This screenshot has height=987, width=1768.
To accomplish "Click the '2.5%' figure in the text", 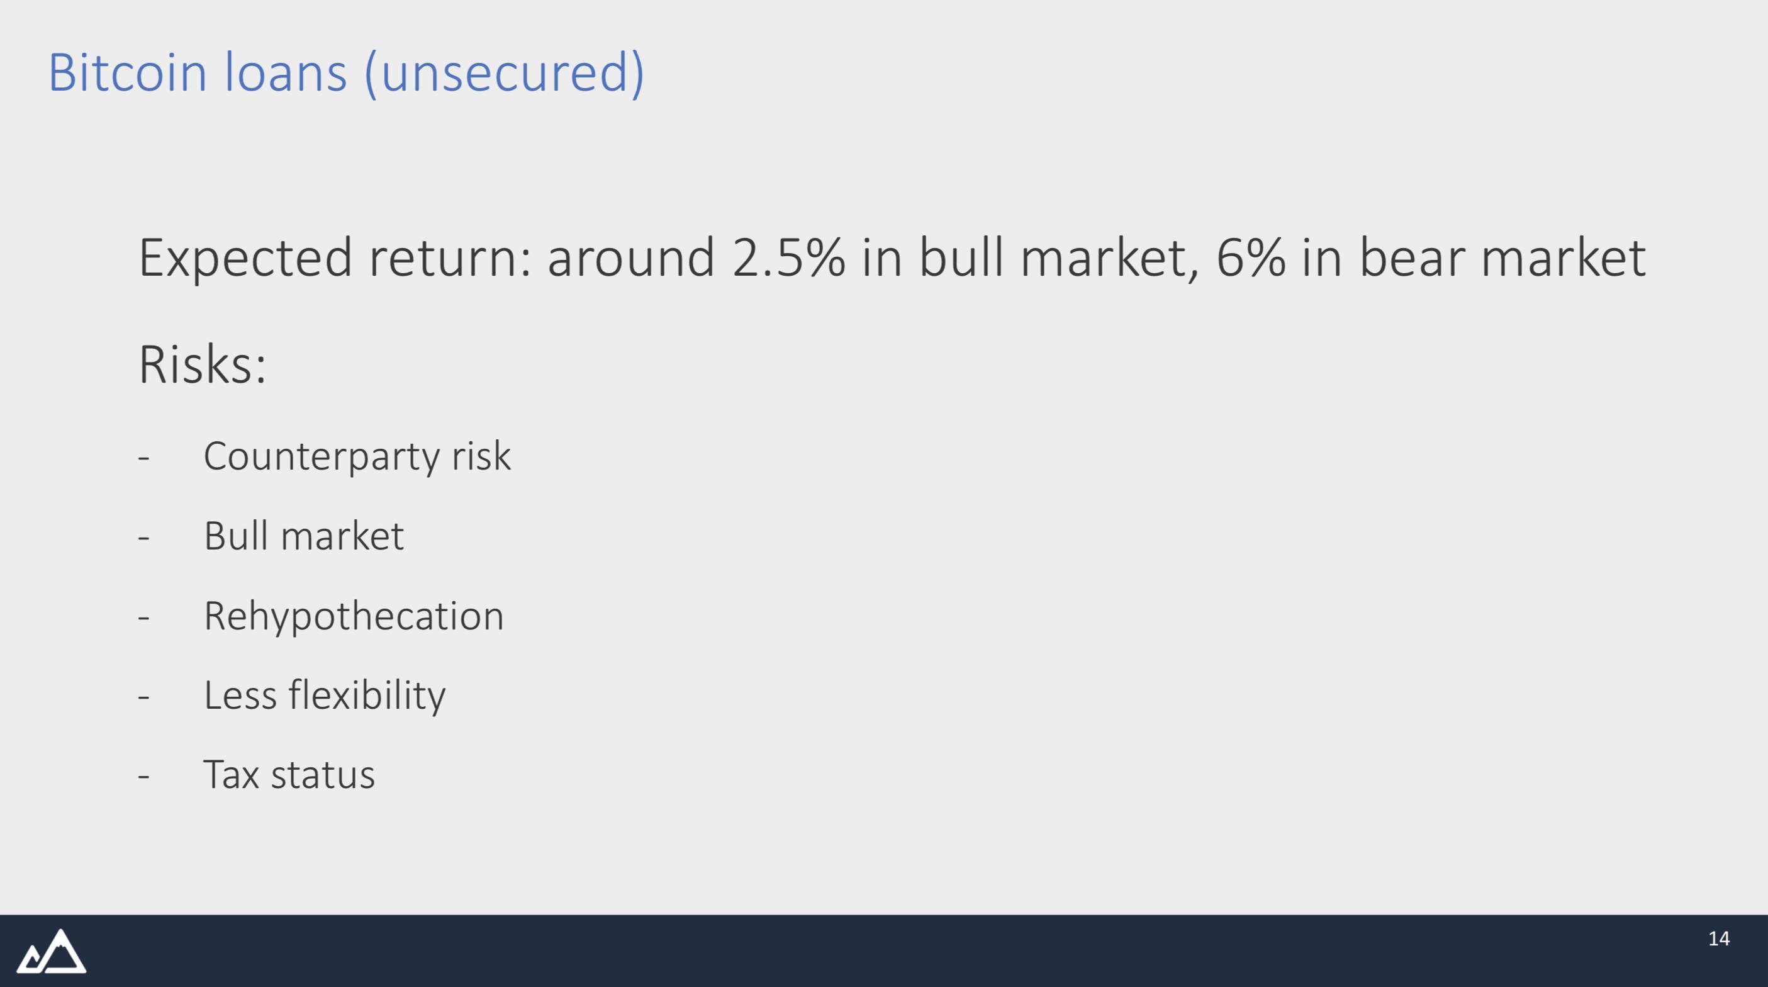I will coord(788,257).
